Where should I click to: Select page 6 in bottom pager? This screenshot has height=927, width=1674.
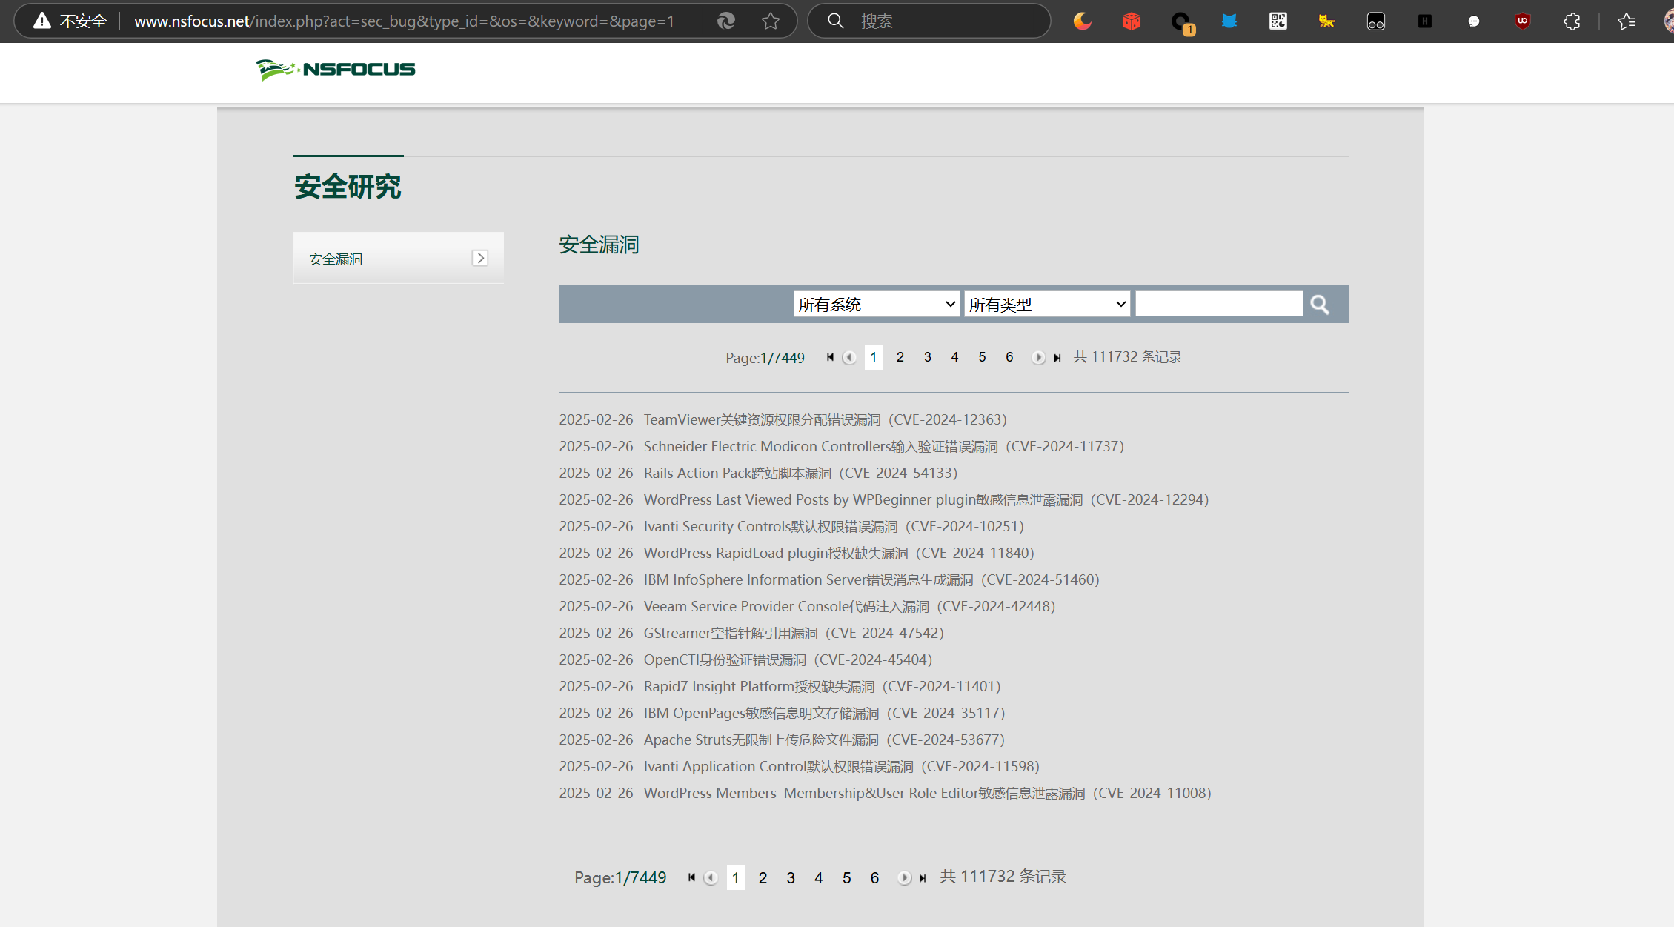point(874,877)
